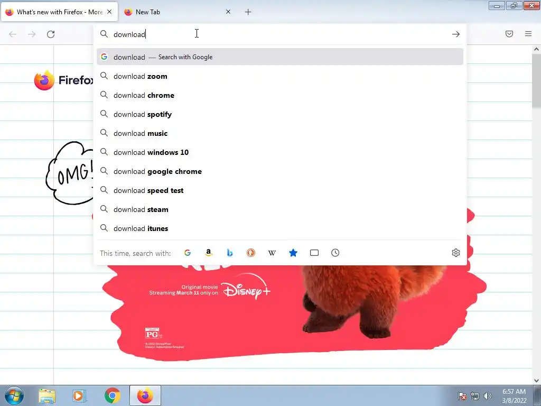Select the "download windows 10" suggestion
Screen dimensions: 541x406
[x=280, y=152]
